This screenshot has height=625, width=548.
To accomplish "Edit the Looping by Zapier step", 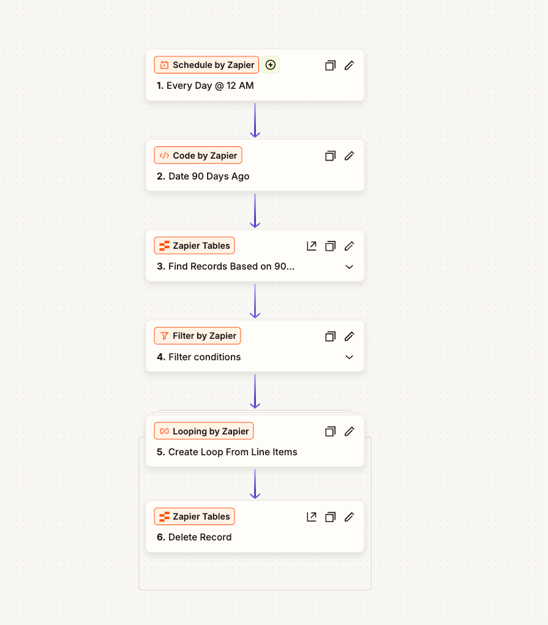I will (349, 431).
